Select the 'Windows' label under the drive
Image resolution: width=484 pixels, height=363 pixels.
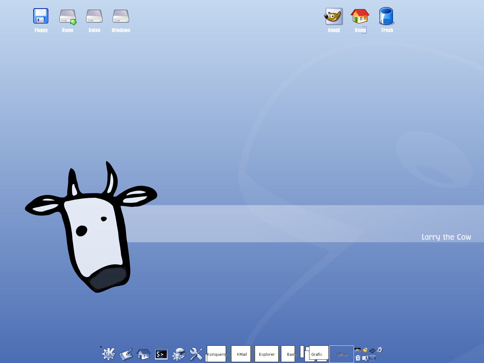pyautogui.click(x=121, y=30)
